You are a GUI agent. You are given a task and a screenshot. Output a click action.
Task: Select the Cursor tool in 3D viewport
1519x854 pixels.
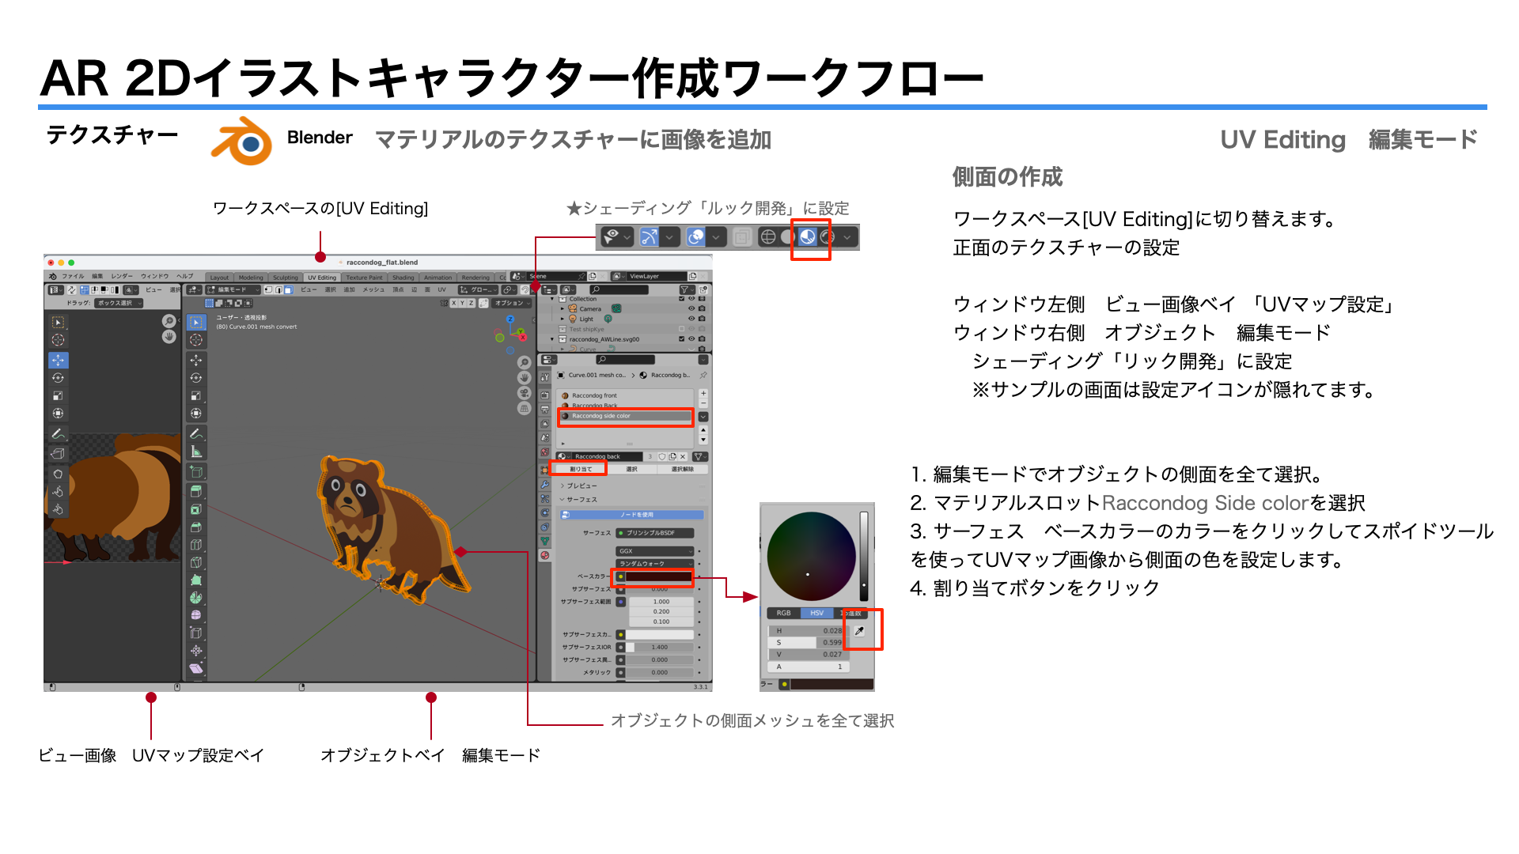coord(196,340)
